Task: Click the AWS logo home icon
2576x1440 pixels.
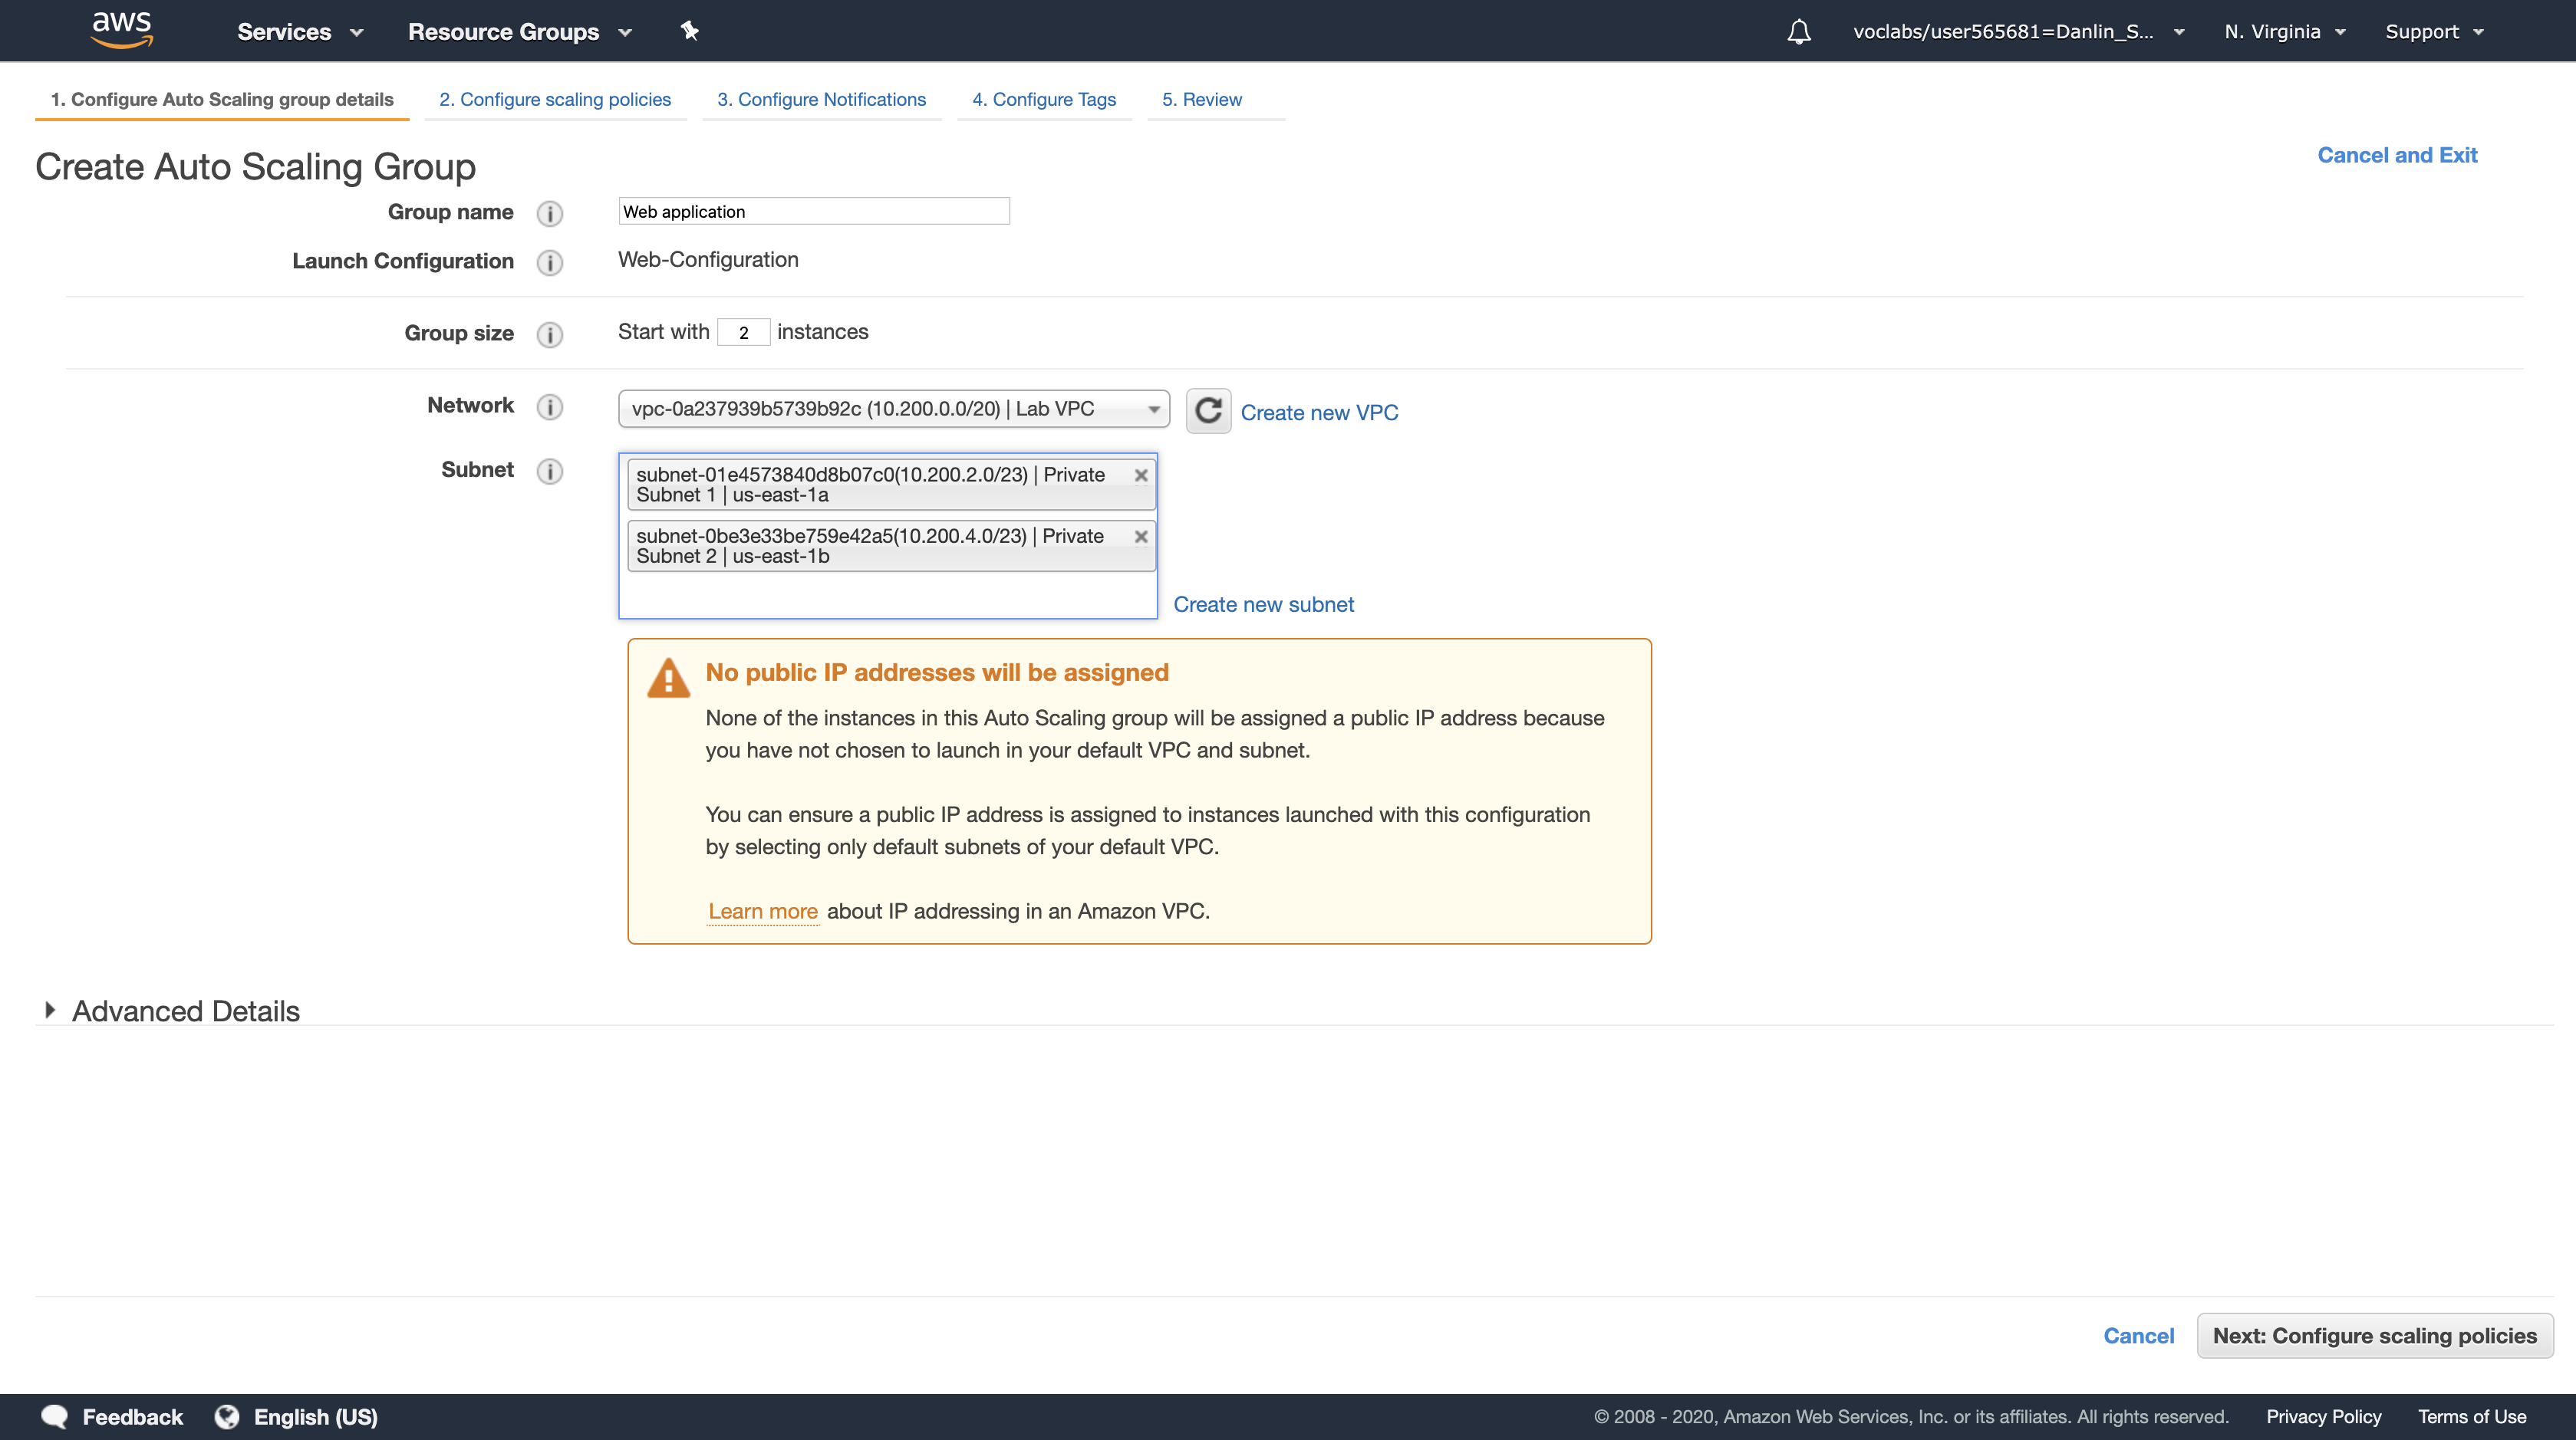Action: point(121,30)
